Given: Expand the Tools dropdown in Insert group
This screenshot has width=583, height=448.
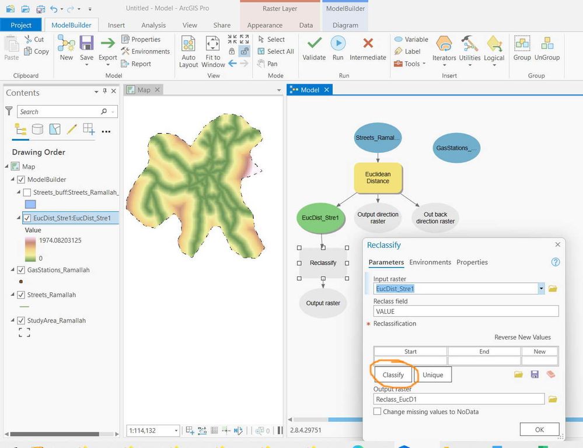Looking at the screenshot, I should coord(424,64).
